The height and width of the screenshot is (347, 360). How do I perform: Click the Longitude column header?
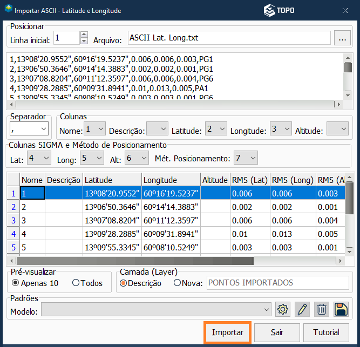[x=170, y=180]
